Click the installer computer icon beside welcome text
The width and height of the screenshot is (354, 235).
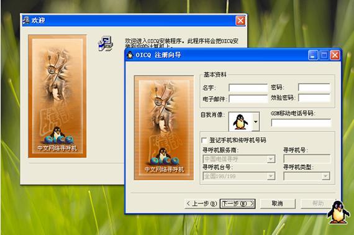[106, 44]
